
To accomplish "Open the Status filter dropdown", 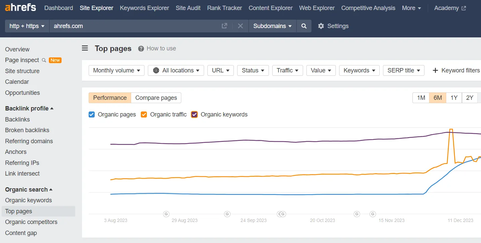I will 253,70.
